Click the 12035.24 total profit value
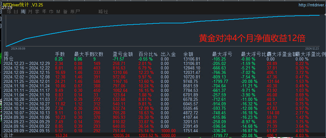The width and height of the screenshot is (326, 138). [121, 136]
